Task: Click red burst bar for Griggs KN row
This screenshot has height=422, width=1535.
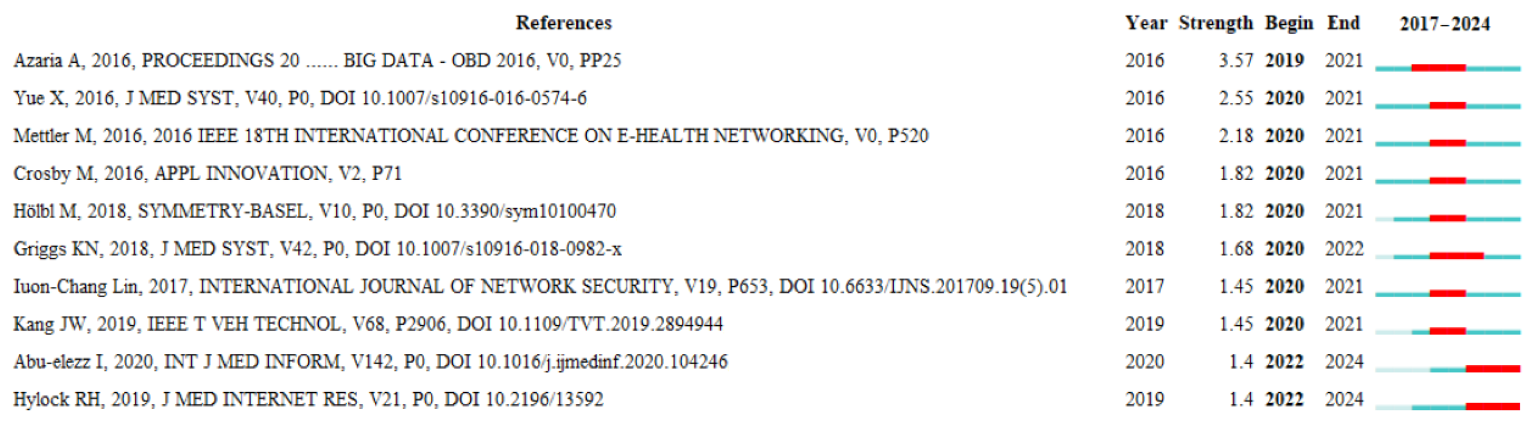Action: point(1456,256)
